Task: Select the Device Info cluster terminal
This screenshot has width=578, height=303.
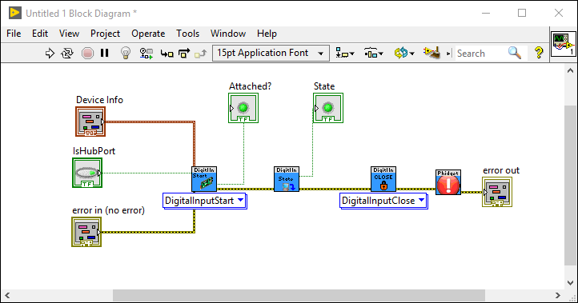Action: (x=90, y=122)
